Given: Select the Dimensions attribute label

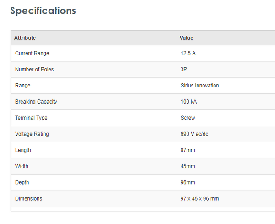Looking at the screenshot, I should (28, 199).
